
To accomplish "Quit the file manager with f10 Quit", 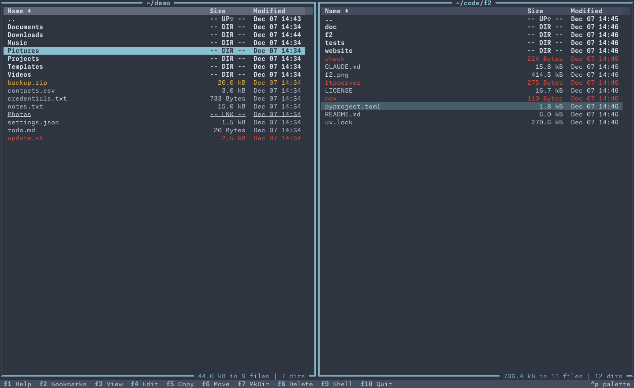I will tap(376, 384).
